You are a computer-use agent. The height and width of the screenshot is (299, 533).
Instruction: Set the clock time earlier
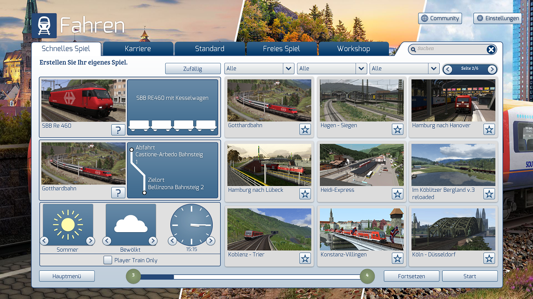pyautogui.click(x=172, y=241)
